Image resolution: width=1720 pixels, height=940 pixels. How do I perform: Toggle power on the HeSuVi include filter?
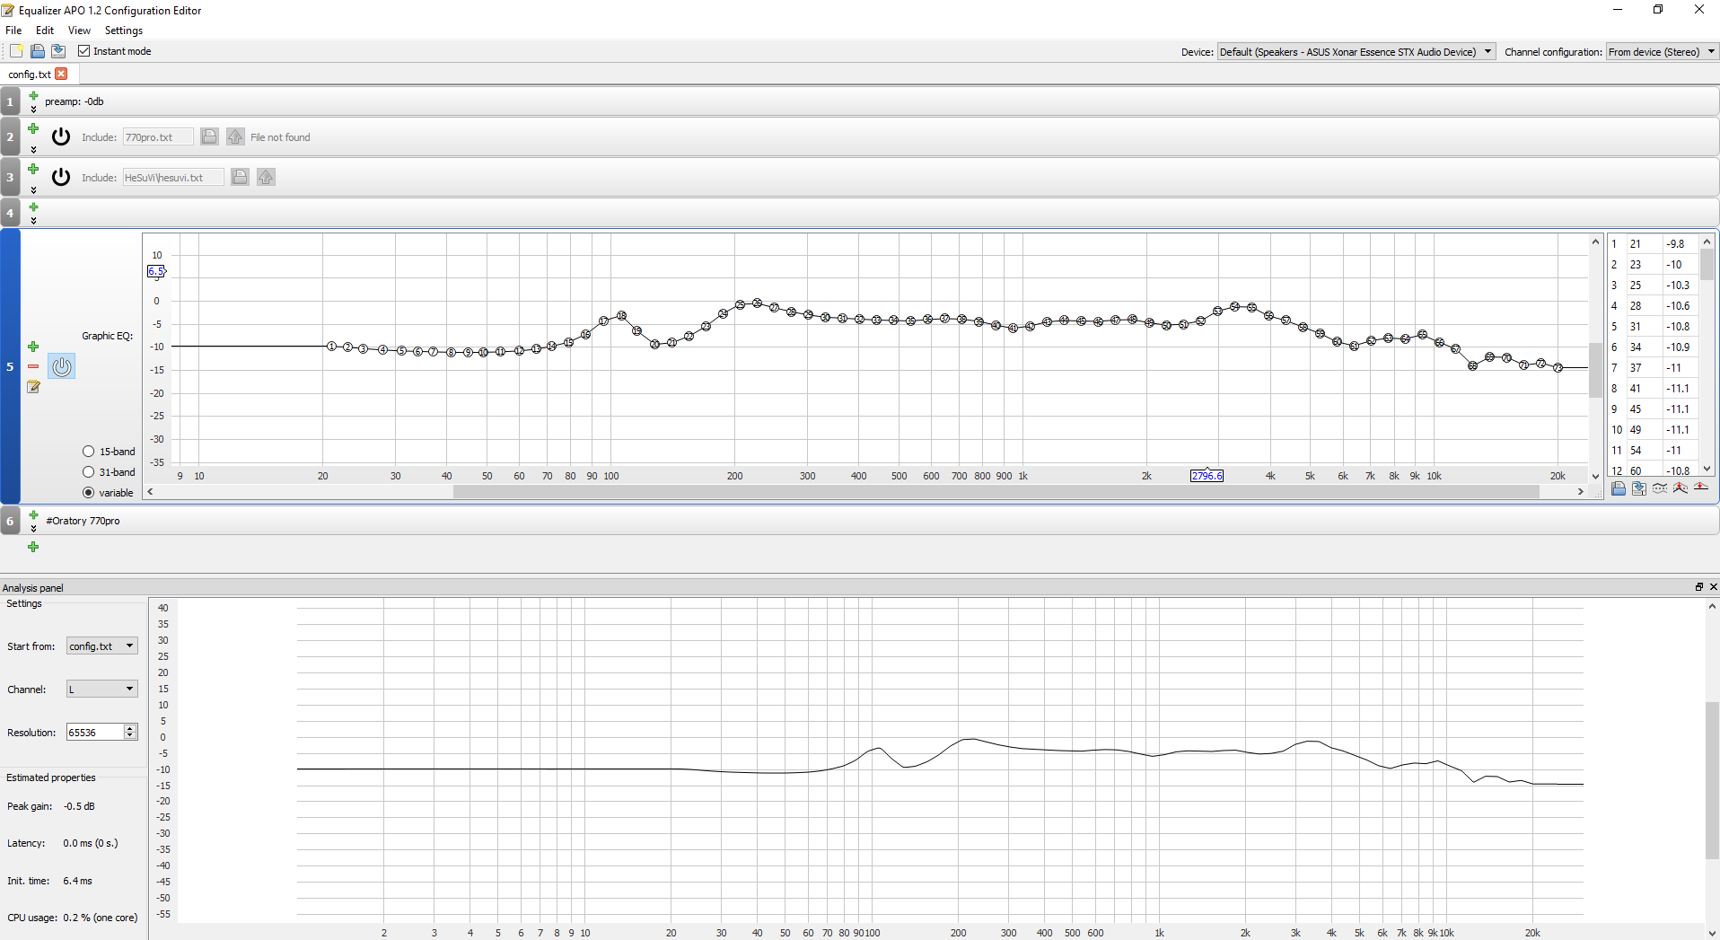click(61, 178)
